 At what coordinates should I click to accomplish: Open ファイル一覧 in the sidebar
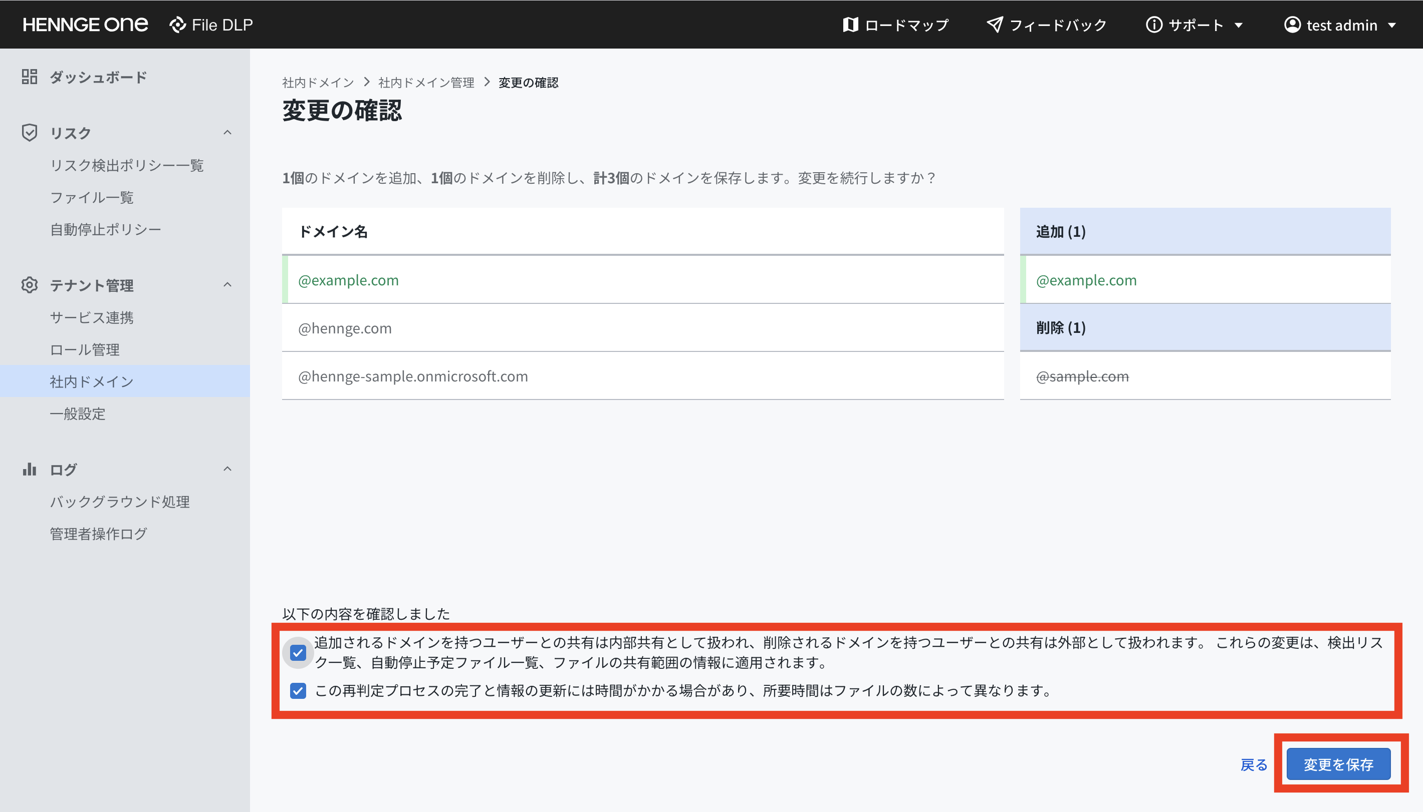coord(92,197)
